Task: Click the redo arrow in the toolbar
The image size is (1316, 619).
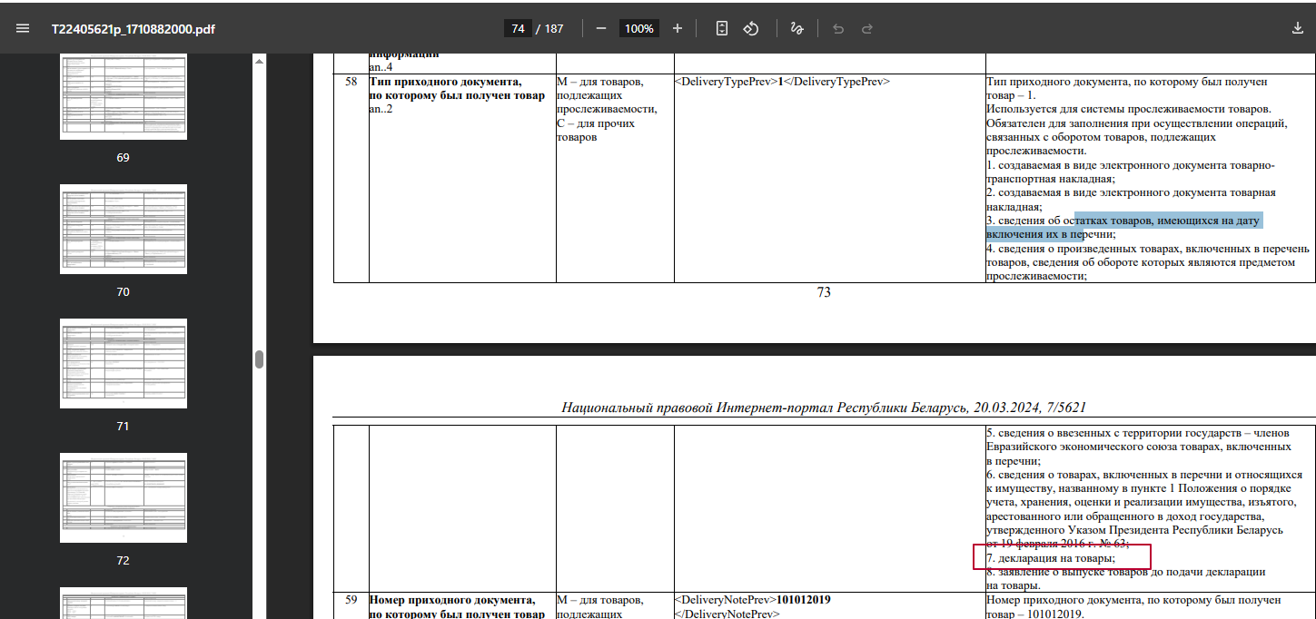Action: [867, 29]
